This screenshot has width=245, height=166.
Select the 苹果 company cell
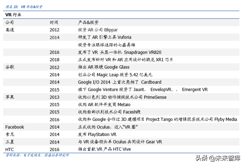[x=10, y=97]
